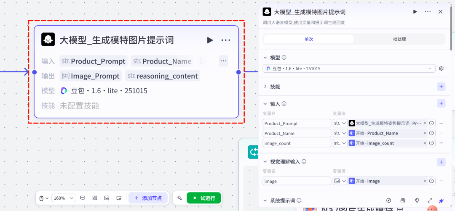The height and width of the screenshot is (211, 455).
Task: Click the Product_Prompt tag on node card
Action: (x=94, y=61)
